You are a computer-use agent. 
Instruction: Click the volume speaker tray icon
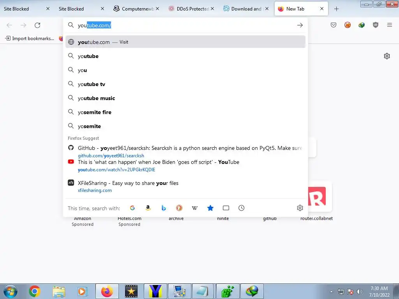click(360, 292)
